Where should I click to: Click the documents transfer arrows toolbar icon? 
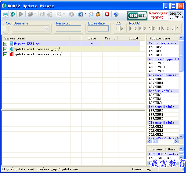click(x=50, y=14)
